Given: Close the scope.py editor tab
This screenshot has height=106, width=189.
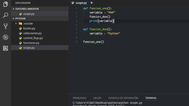Looking at the screenshot, I should 92,3.
